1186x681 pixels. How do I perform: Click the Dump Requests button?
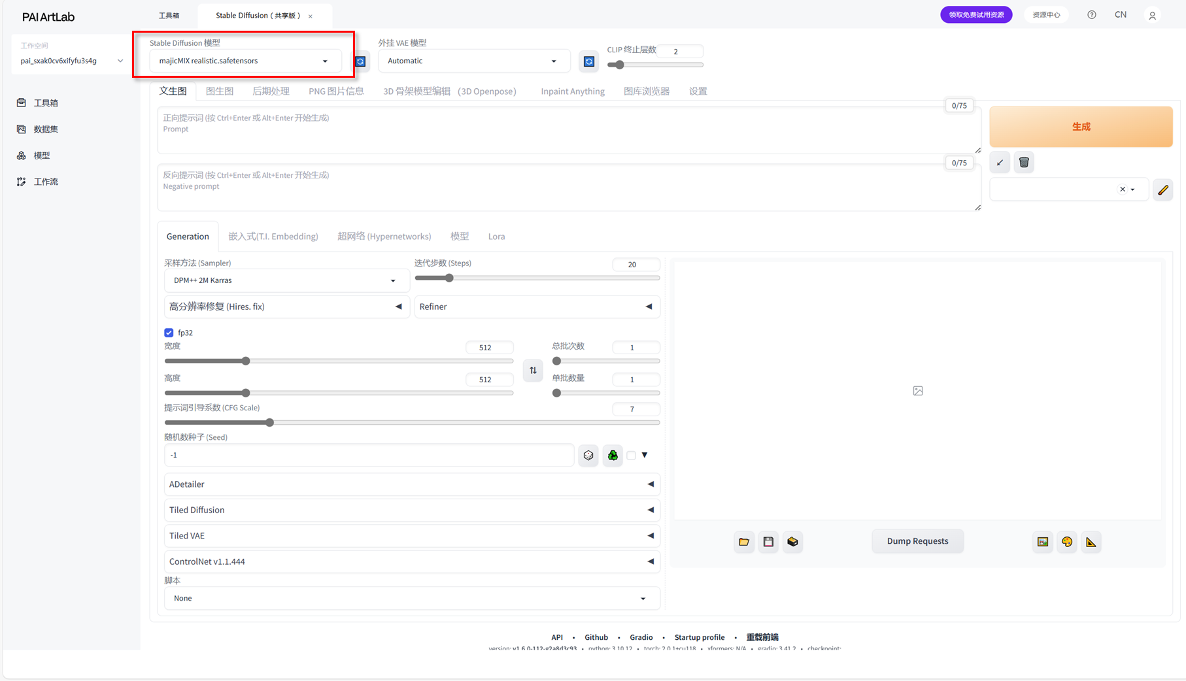tap(917, 541)
